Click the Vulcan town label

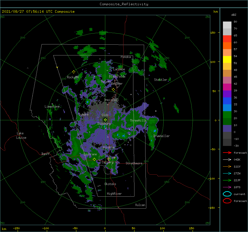140,205
